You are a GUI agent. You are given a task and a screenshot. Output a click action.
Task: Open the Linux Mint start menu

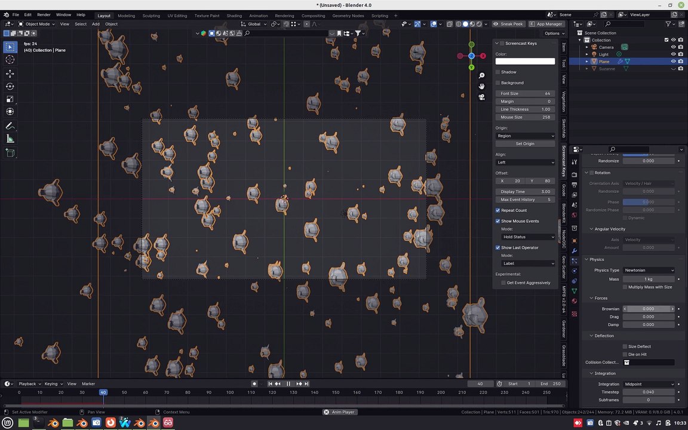point(8,423)
